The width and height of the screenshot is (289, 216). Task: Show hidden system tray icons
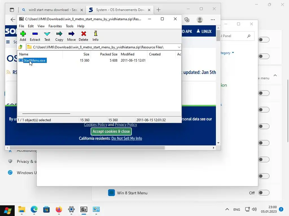pyautogui.click(x=227, y=209)
